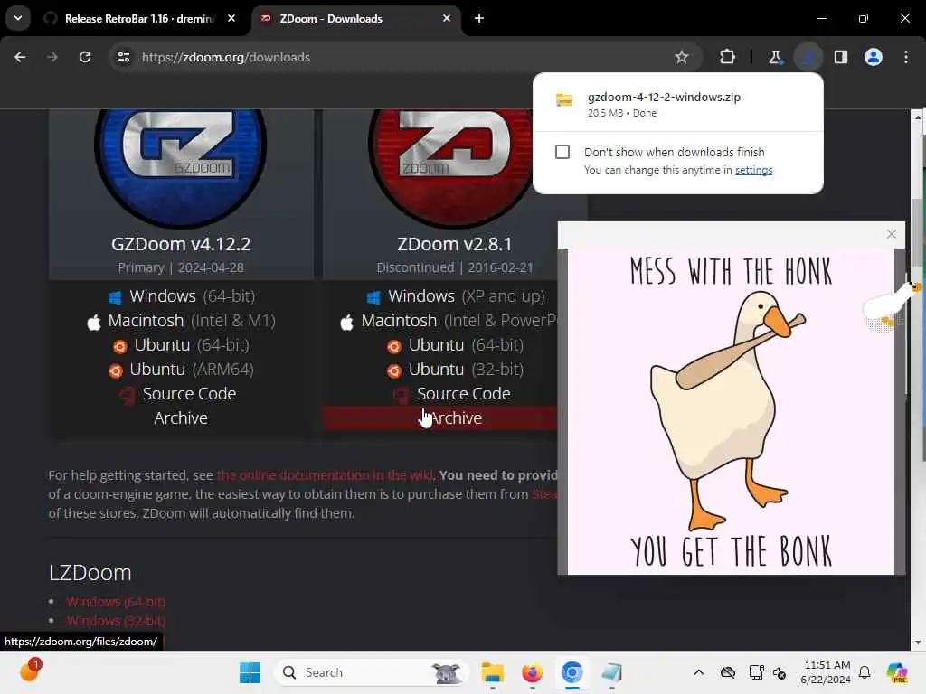This screenshot has width=926, height=694.
Task: Click the taskbar Search box
Action: (372, 672)
